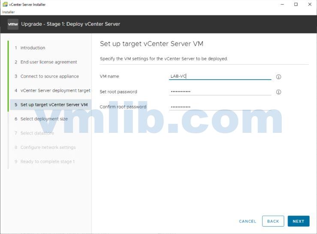Click the CANCEL button
Viewport: 317px width, 234px height.
tap(248, 221)
